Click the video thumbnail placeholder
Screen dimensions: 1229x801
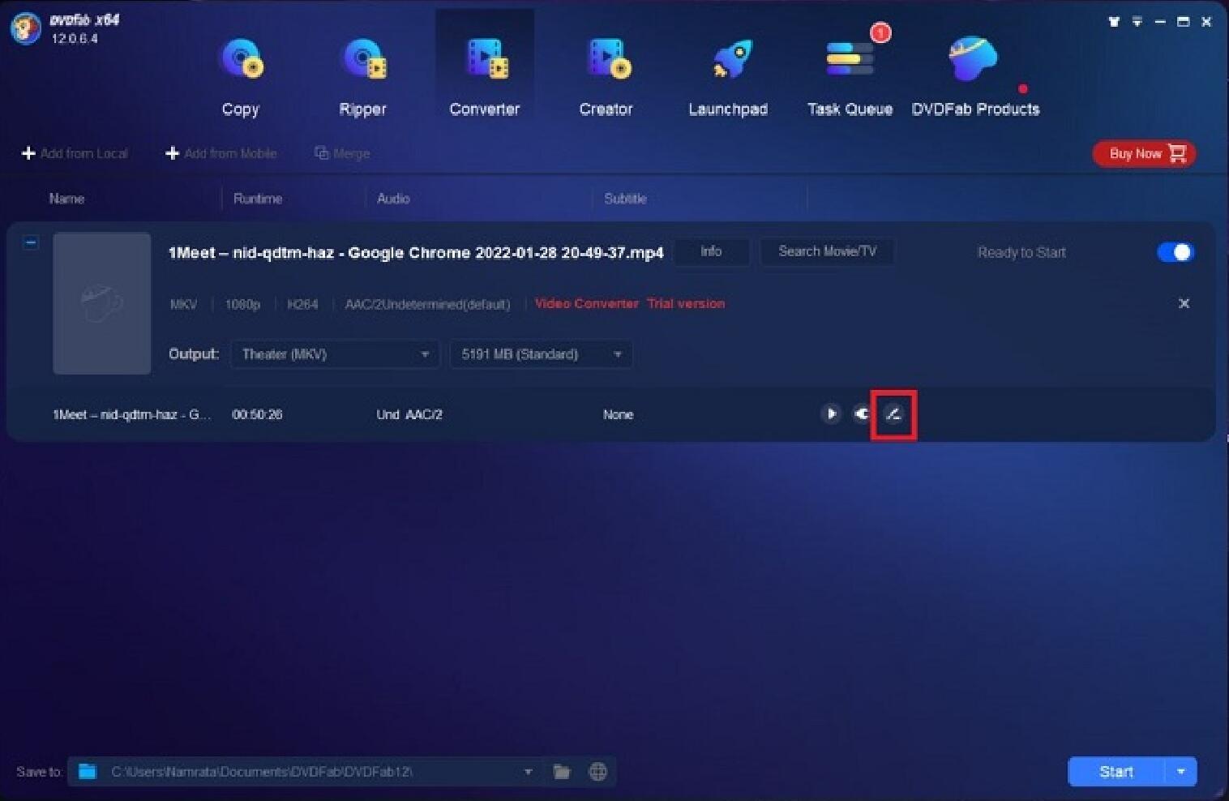(x=102, y=303)
